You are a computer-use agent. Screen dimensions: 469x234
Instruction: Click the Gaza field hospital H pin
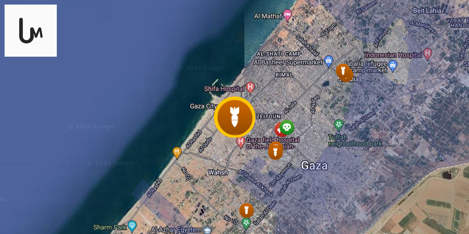tap(240, 142)
